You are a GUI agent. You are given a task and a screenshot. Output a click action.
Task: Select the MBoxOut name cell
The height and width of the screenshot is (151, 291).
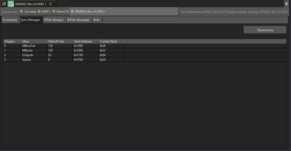pos(34,46)
